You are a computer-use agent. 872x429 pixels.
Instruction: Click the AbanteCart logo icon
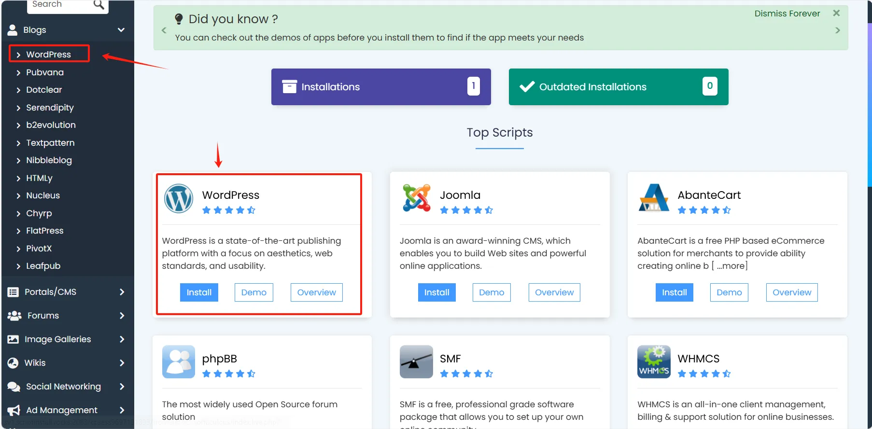click(654, 198)
